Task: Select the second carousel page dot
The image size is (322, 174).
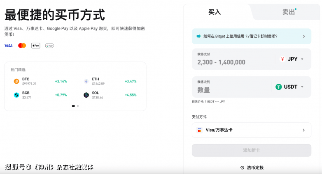Action: 78,106
